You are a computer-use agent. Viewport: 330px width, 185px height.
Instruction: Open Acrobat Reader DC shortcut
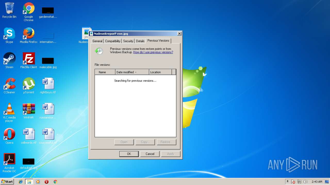point(9,163)
